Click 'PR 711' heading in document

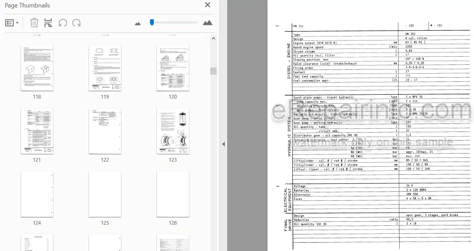(x=299, y=26)
